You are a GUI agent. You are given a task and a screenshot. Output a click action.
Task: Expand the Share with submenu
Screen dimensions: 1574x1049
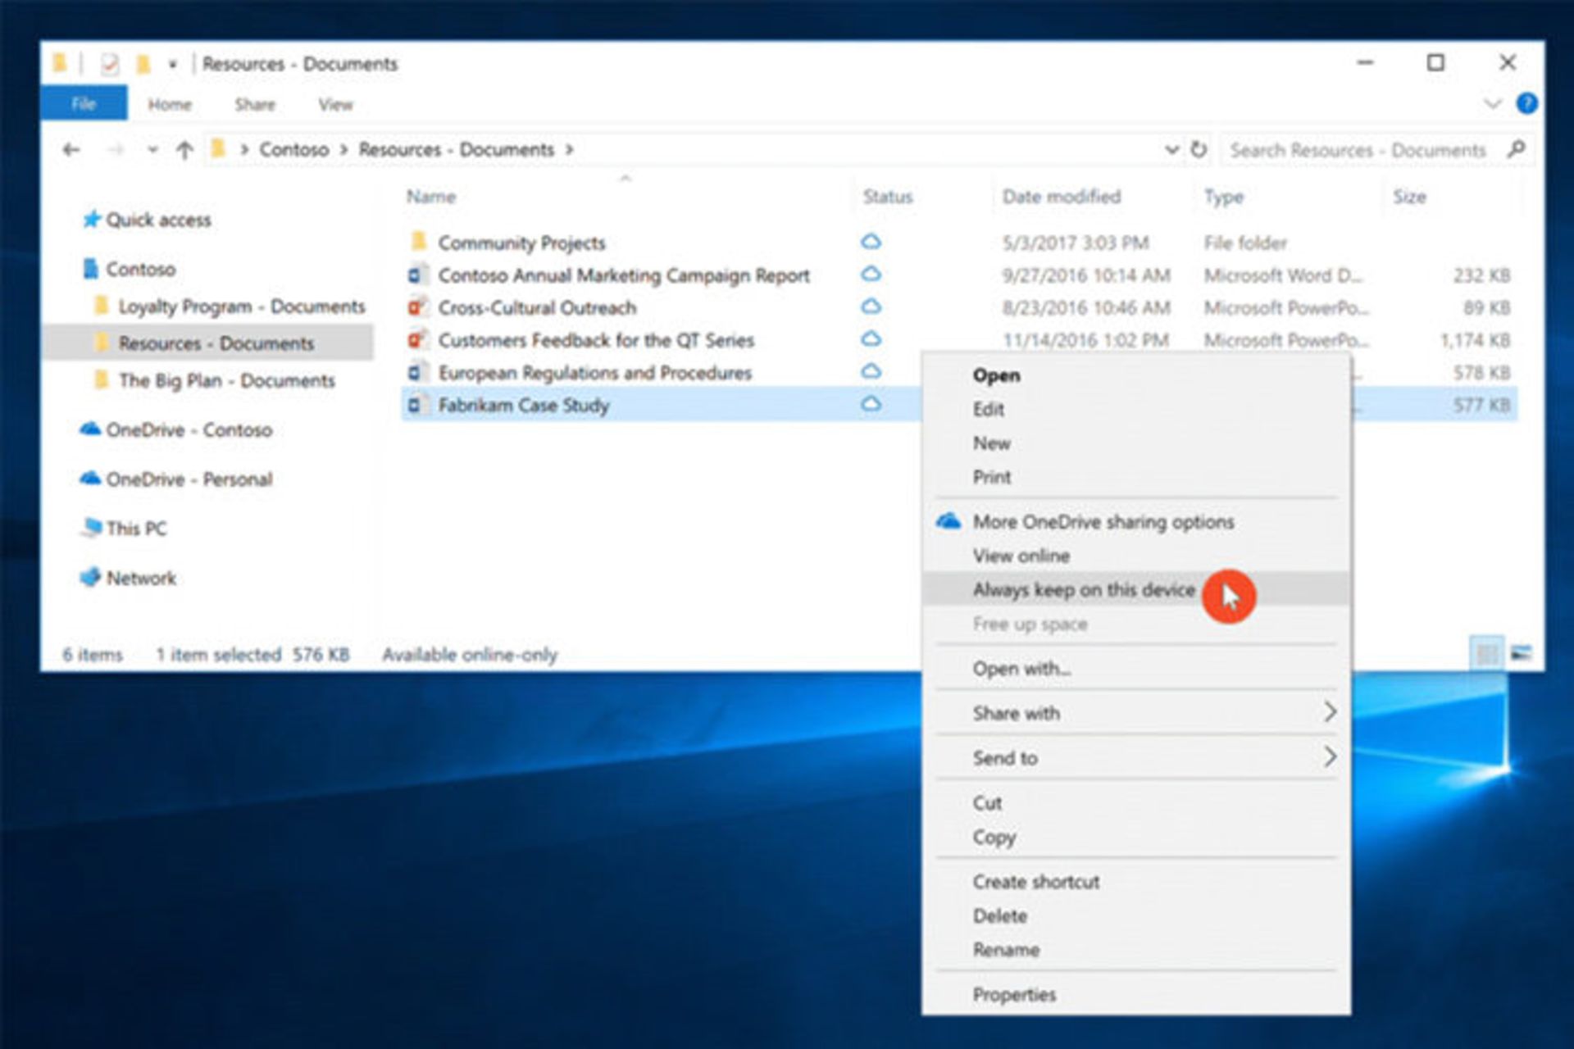coord(1017,713)
